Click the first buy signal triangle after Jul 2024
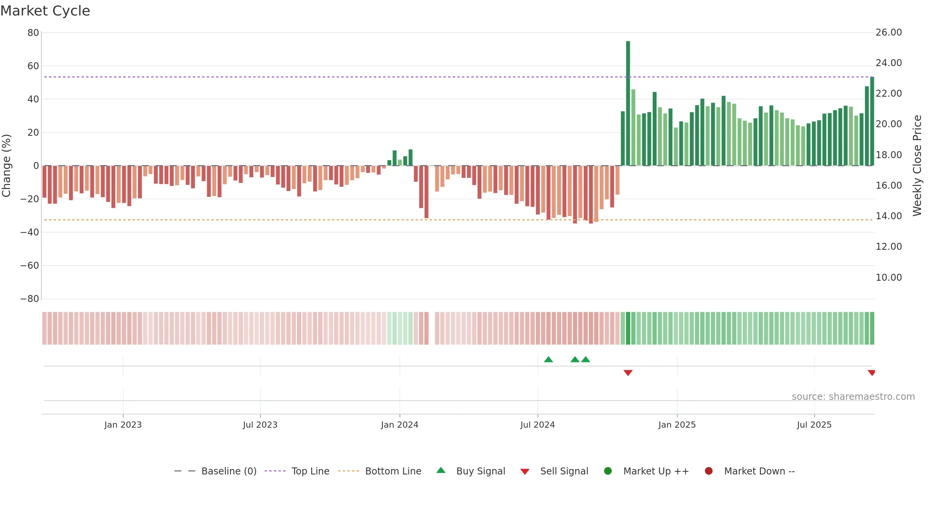The width and height of the screenshot is (928, 522). point(548,359)
